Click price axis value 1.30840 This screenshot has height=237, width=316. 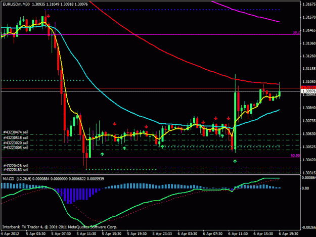click(309, 108)
